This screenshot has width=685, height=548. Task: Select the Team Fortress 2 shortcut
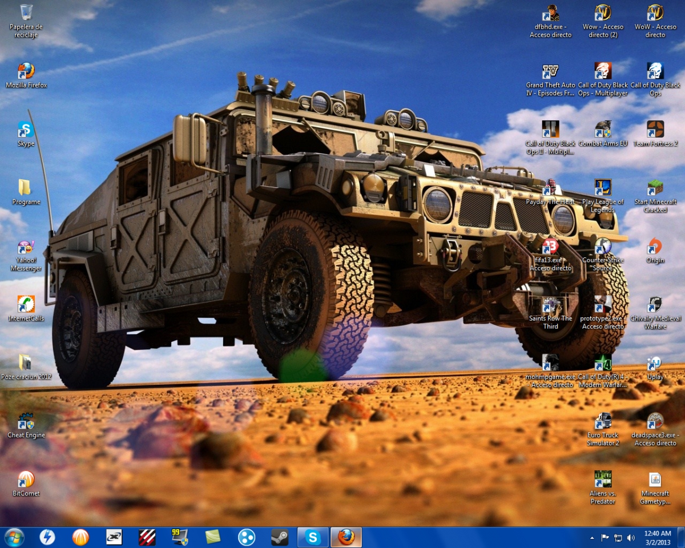tap(655, 130)
